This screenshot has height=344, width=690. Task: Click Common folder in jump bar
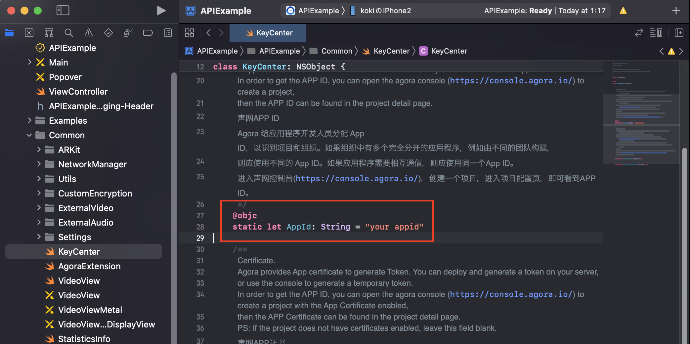[331, 51]
